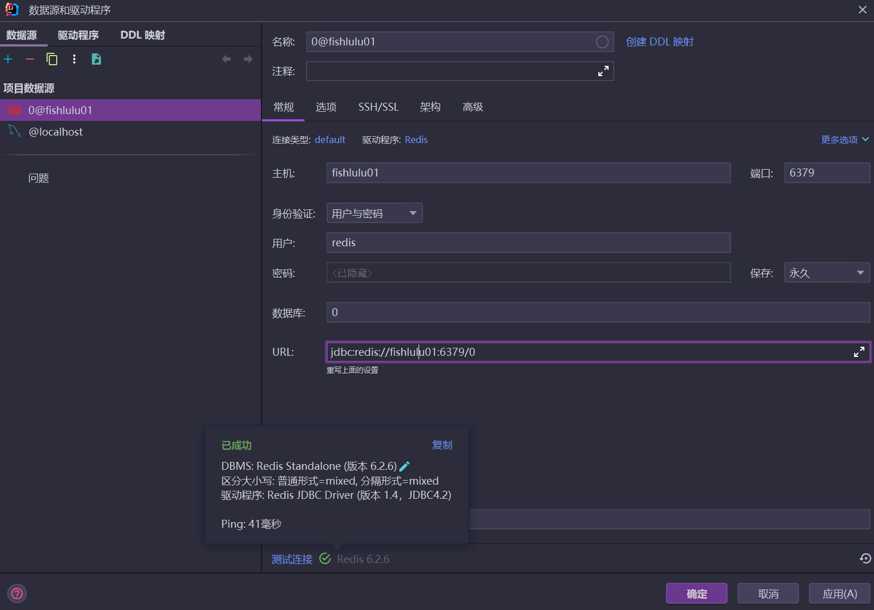Click the 重写上面的设置 hint text

click(352, 370)
